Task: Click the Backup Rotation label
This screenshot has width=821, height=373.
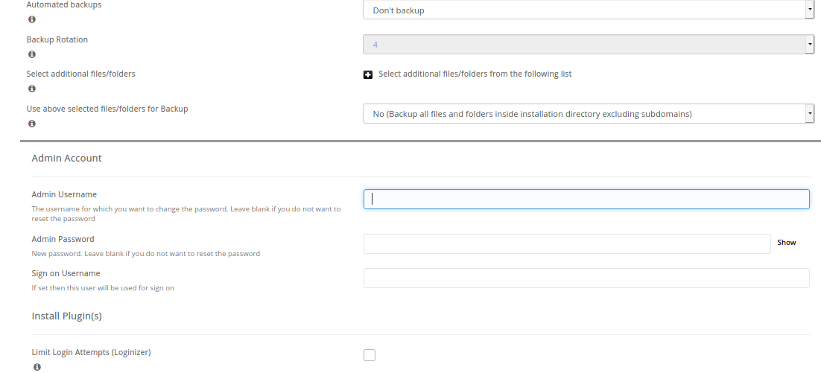Action: coord(57,39)
